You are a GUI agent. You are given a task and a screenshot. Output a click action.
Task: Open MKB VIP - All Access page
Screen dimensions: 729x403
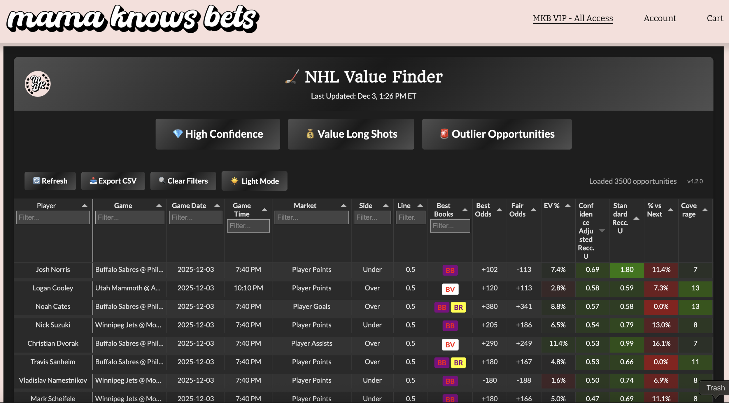click(572, 18)
